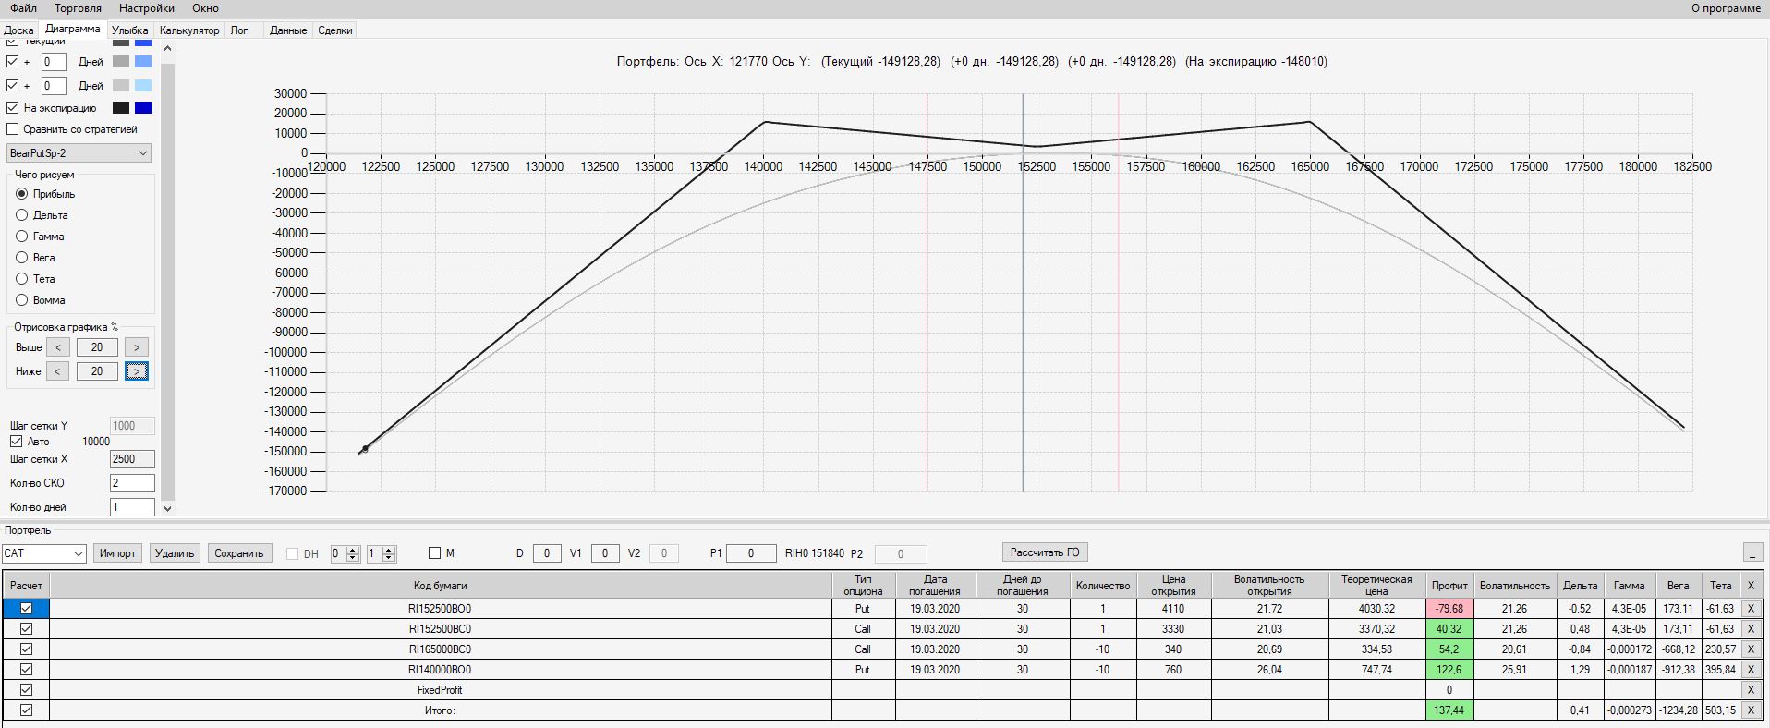Select the Вомма radio button
Screen dimensions: 1770x728
click(22, 300)
